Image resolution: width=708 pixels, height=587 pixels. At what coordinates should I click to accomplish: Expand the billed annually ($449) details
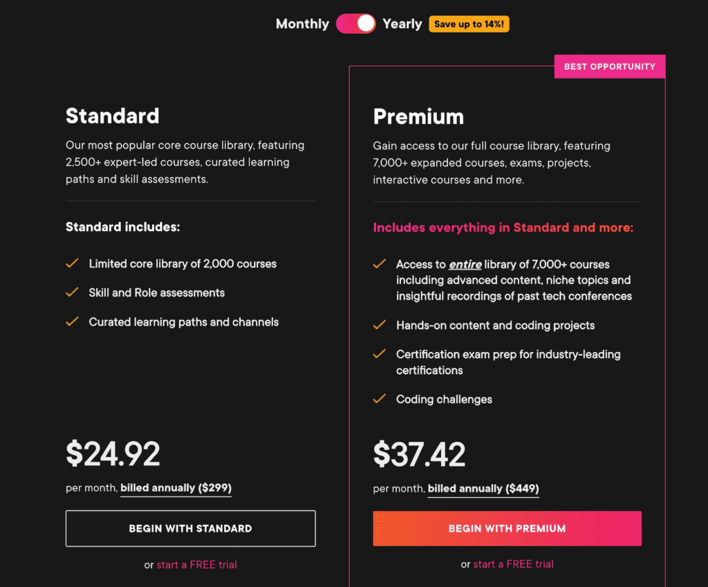(x=483, y=488)
